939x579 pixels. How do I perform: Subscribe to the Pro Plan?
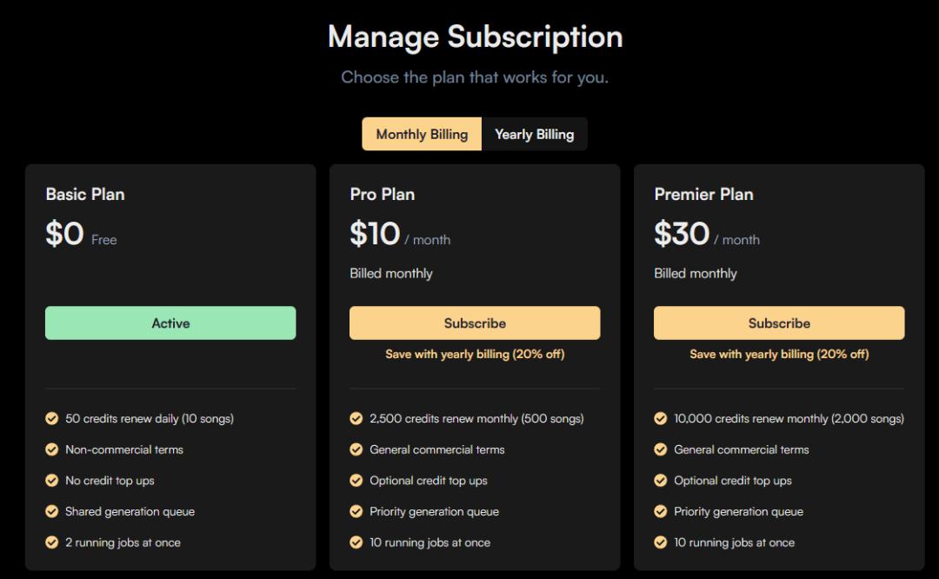[x=475, y=323]
